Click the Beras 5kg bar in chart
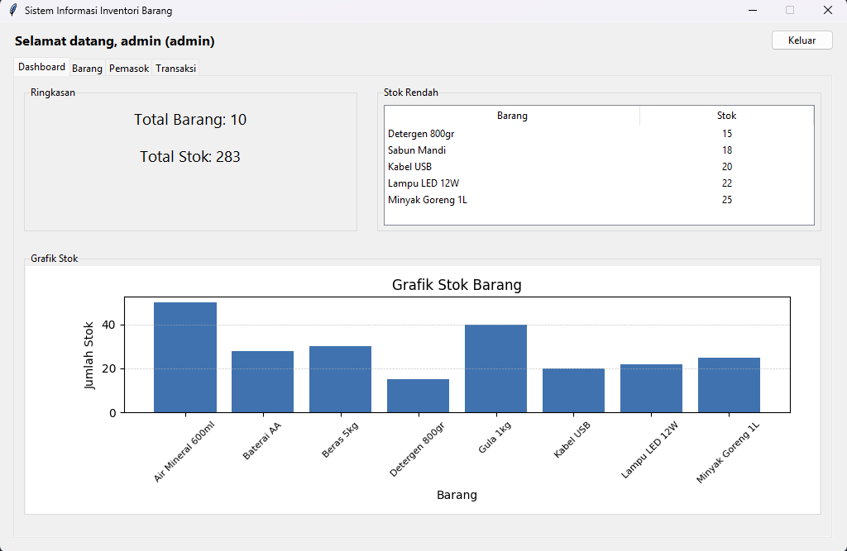This screenshot has height=551, width=847. click(340, 379)
